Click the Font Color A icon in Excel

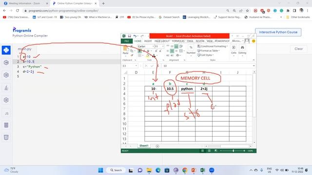(x=154, y=55)
